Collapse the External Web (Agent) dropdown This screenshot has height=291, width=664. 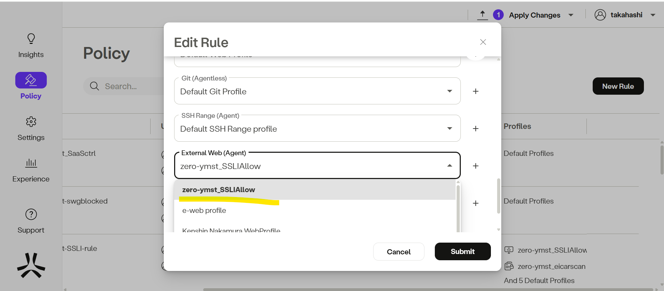[449, 166]
